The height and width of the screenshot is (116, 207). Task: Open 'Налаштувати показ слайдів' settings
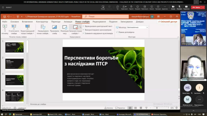[x=43, y=27]
